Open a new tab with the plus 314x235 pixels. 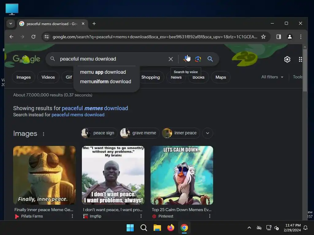[x=94, y=24]
